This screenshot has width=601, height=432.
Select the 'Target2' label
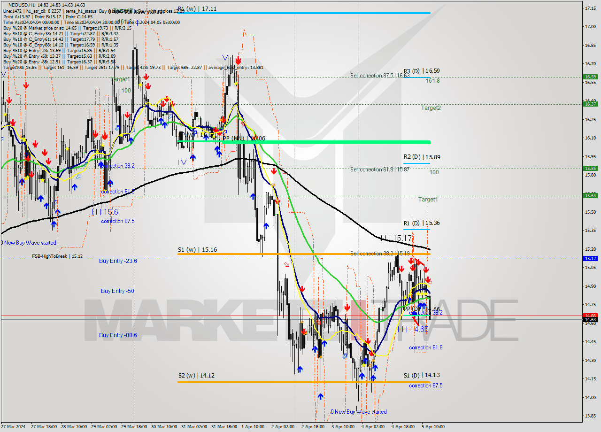tap(431, 108)
